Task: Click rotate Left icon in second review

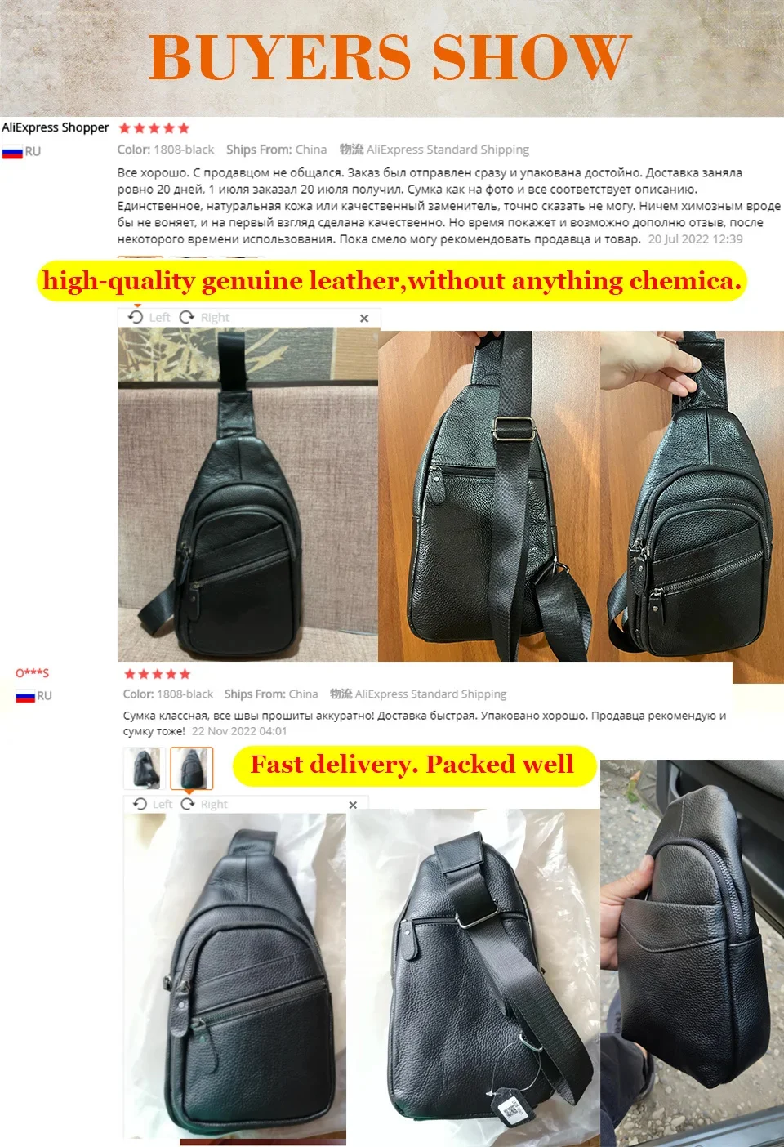Action: click(140, 804)
